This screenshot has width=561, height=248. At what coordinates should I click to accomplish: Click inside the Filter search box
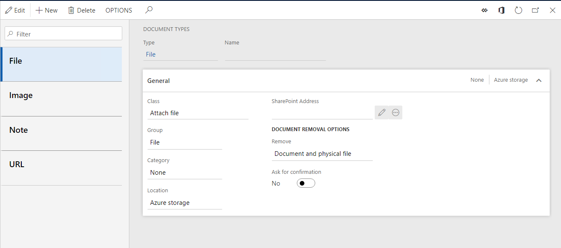click(63, 34)
